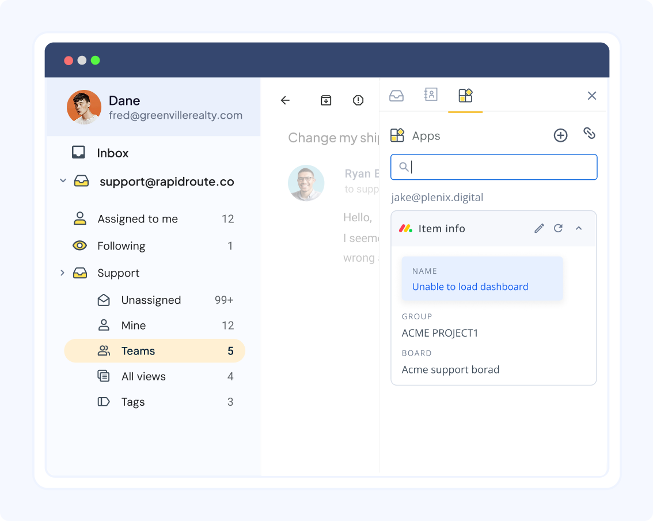Open the contacts tab in side panel
Screen dimensions: 653x521
431,95
